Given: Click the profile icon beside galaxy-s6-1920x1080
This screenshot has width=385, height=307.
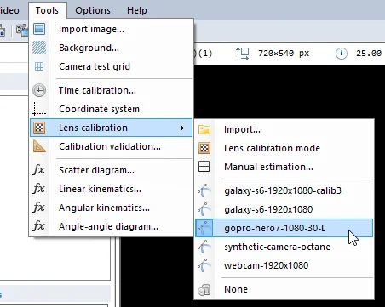Looking at the screenshot, I should 204,209.
